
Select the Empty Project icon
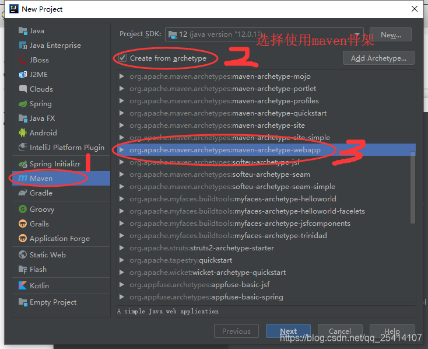pos(23,302)
